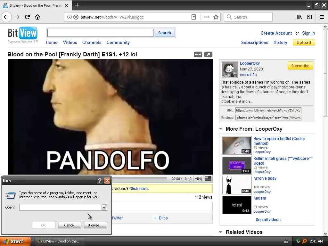Go to the browser Home page
The image size is (328, 246).
coord(37,17)
